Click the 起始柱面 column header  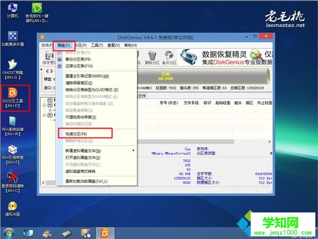223,103
